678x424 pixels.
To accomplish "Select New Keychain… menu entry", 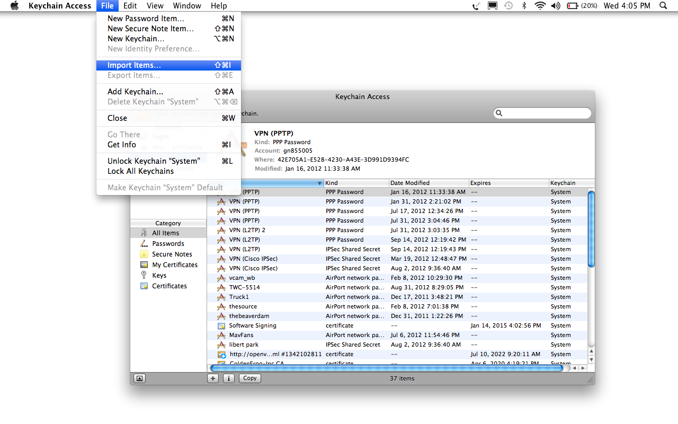I will [x=168, y=39].
